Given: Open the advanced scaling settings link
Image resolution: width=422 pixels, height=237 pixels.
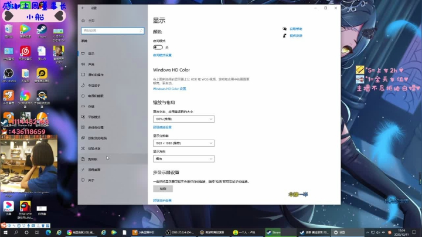Looking at the screenshot, I should (x=162, y=127).
